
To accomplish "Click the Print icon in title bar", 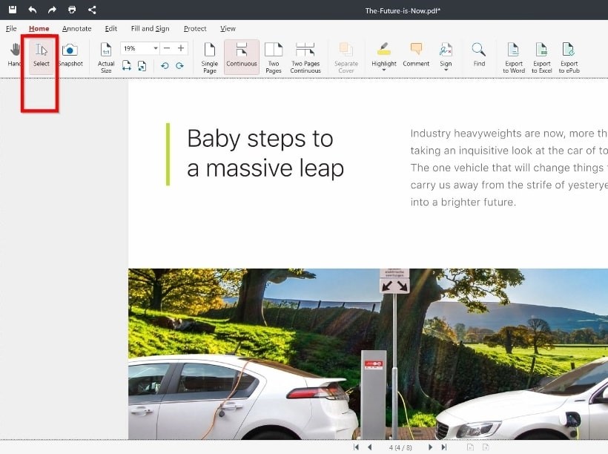I will pos(72,10).
